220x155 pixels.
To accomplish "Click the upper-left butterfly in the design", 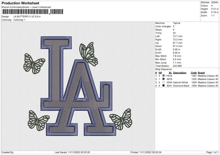I will (34, 64).
